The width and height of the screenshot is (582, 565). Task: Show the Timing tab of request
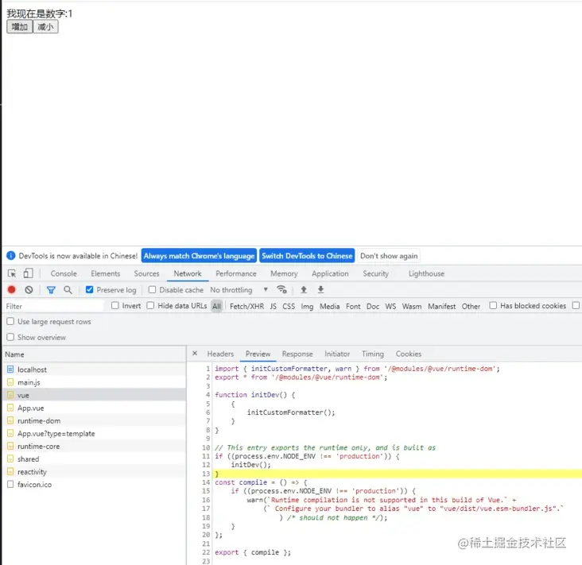pyautogui.click(x=373, y=354)
